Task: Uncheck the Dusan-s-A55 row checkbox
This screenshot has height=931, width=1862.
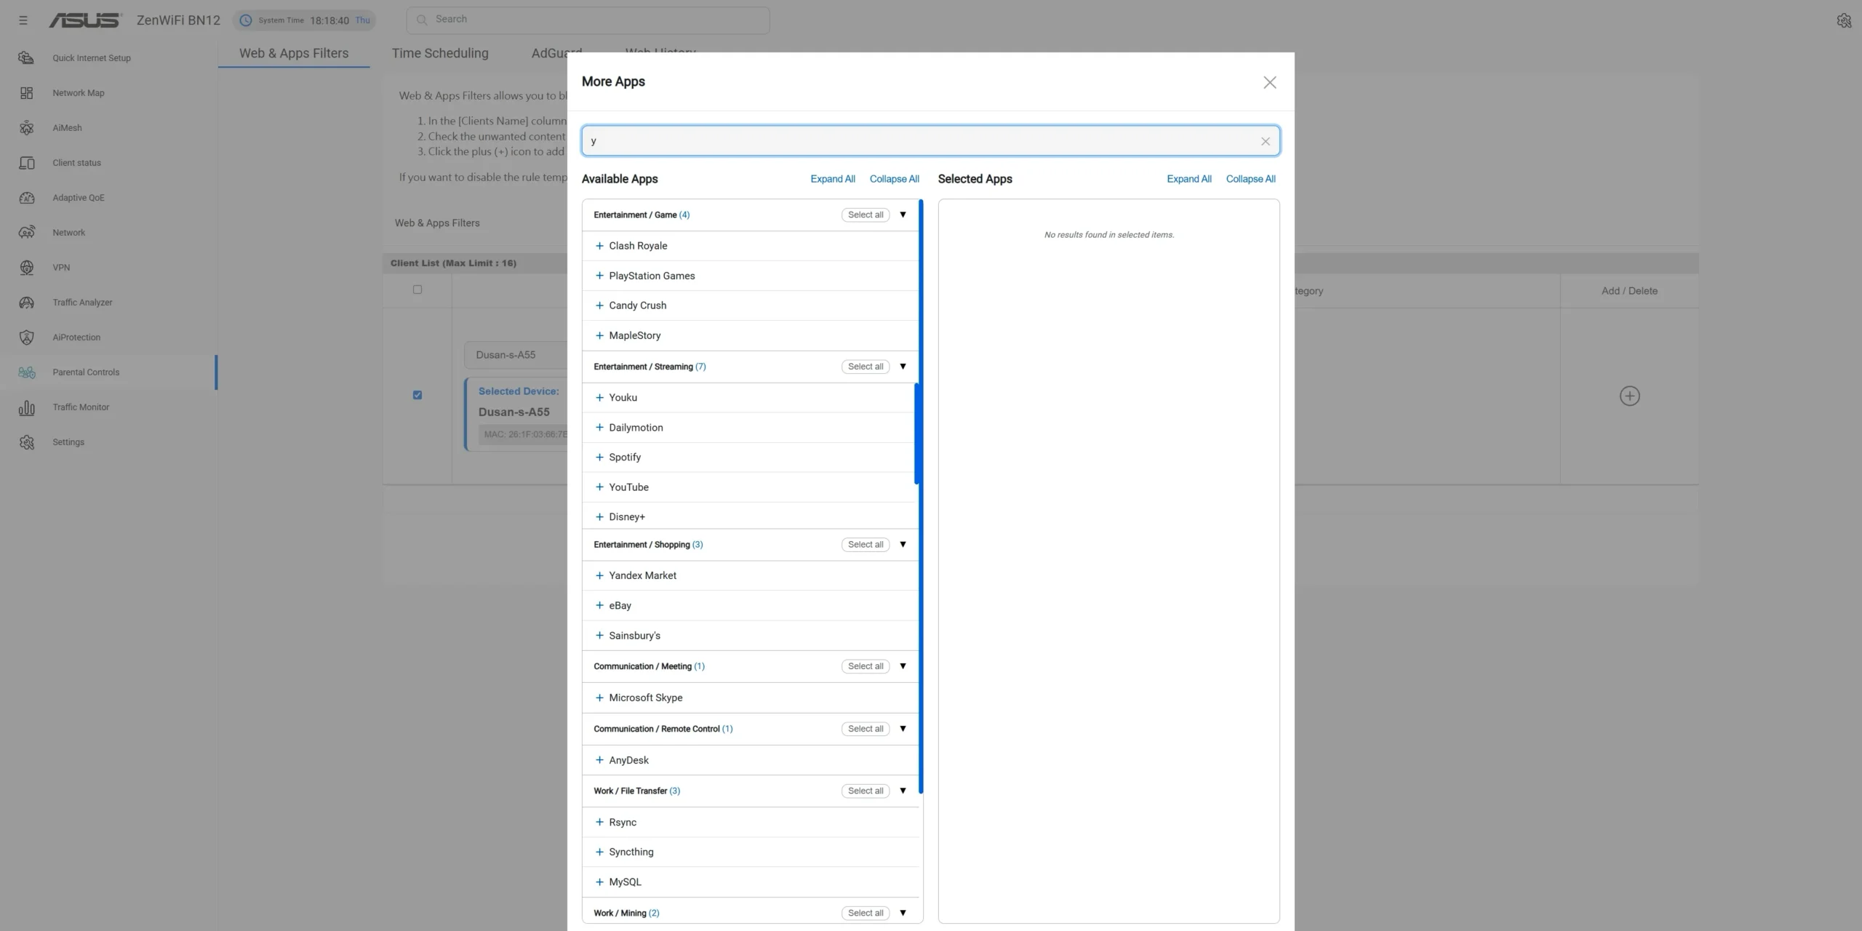Action: [x=417, y=395]
